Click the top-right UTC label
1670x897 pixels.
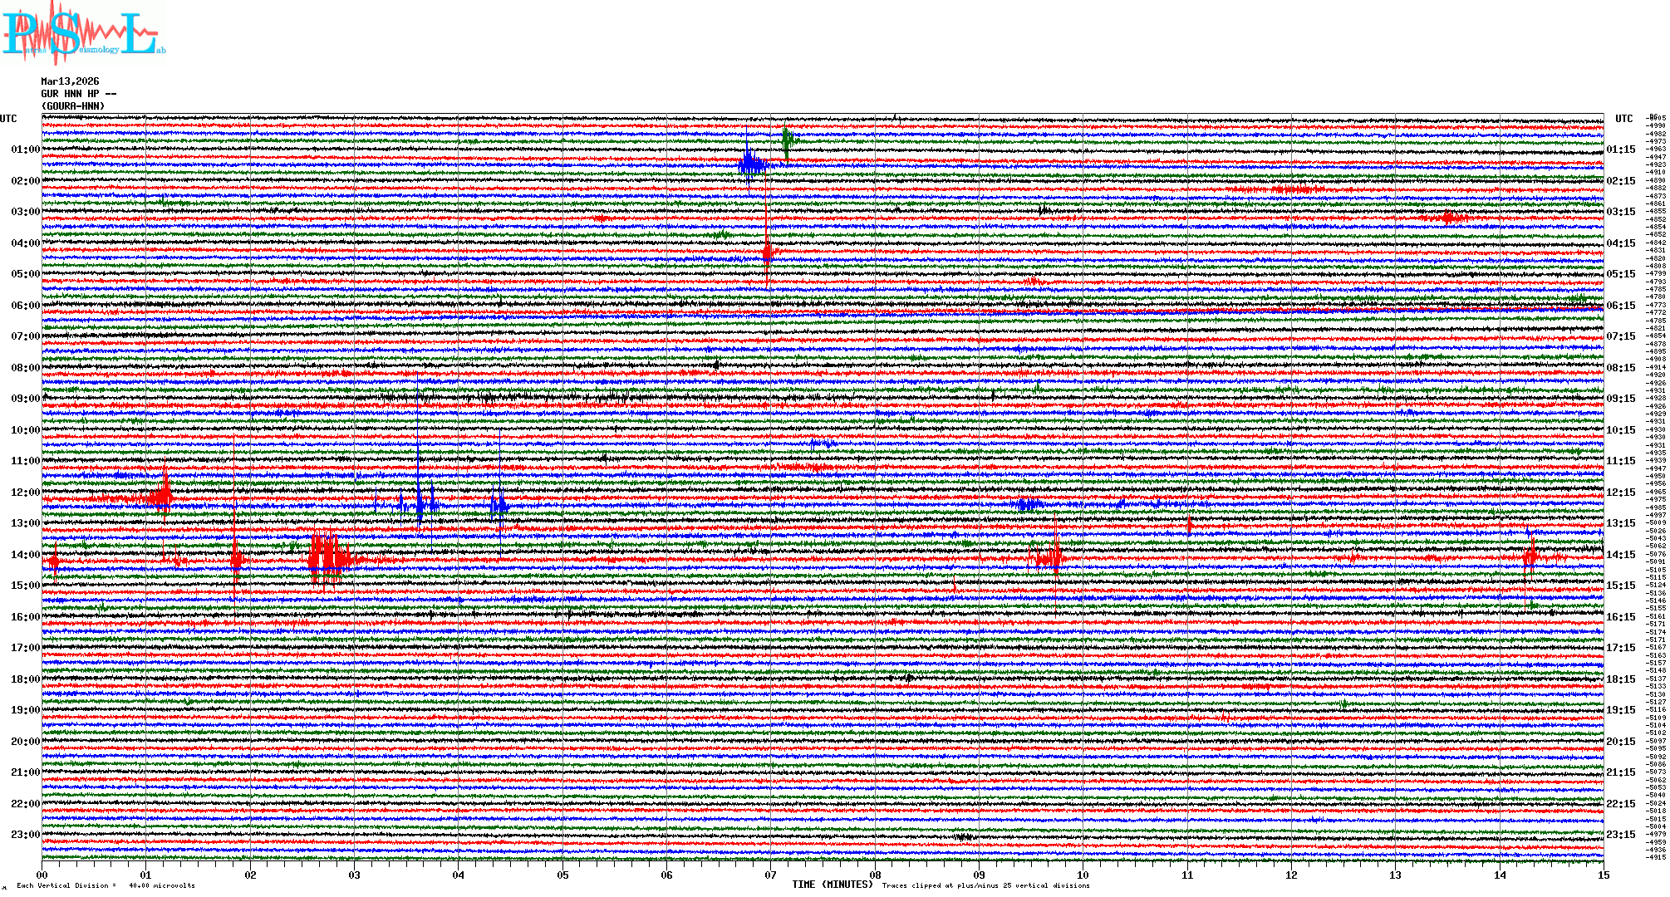pyautogui.click(x=1623, y=119)
